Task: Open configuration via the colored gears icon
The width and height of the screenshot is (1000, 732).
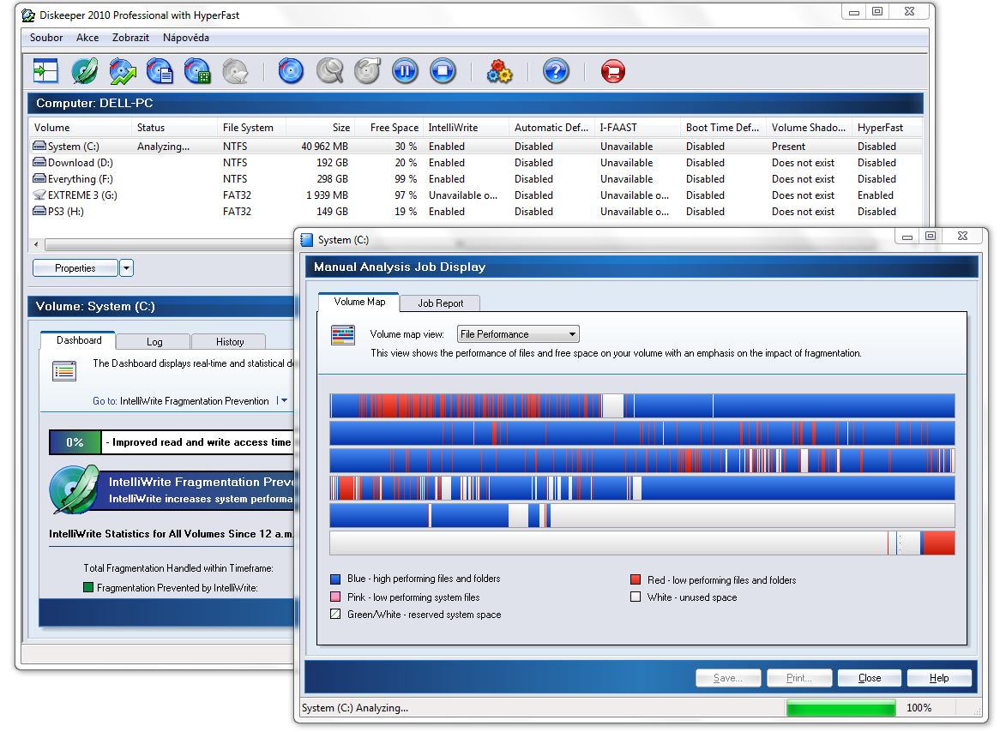Action: pos(499,71)
